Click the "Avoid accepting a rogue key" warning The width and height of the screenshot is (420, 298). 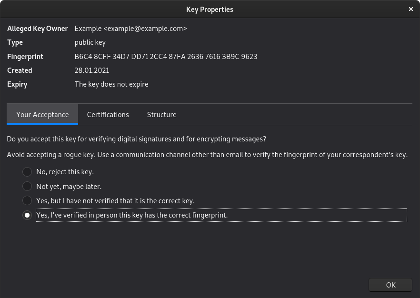207,155
